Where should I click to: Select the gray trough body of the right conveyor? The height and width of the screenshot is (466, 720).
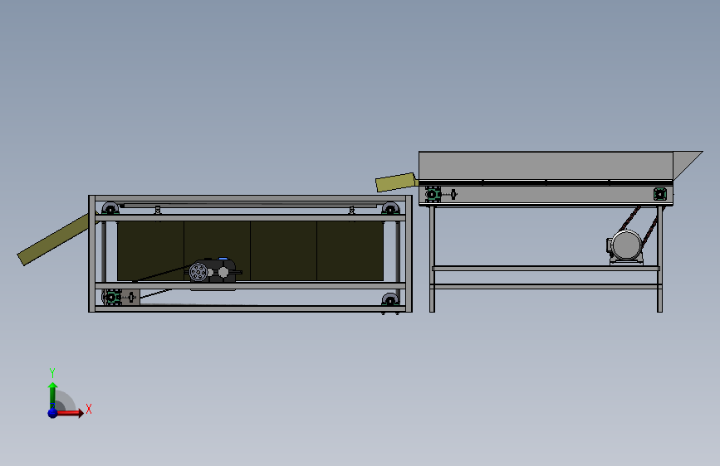click(x=546, y=166)
